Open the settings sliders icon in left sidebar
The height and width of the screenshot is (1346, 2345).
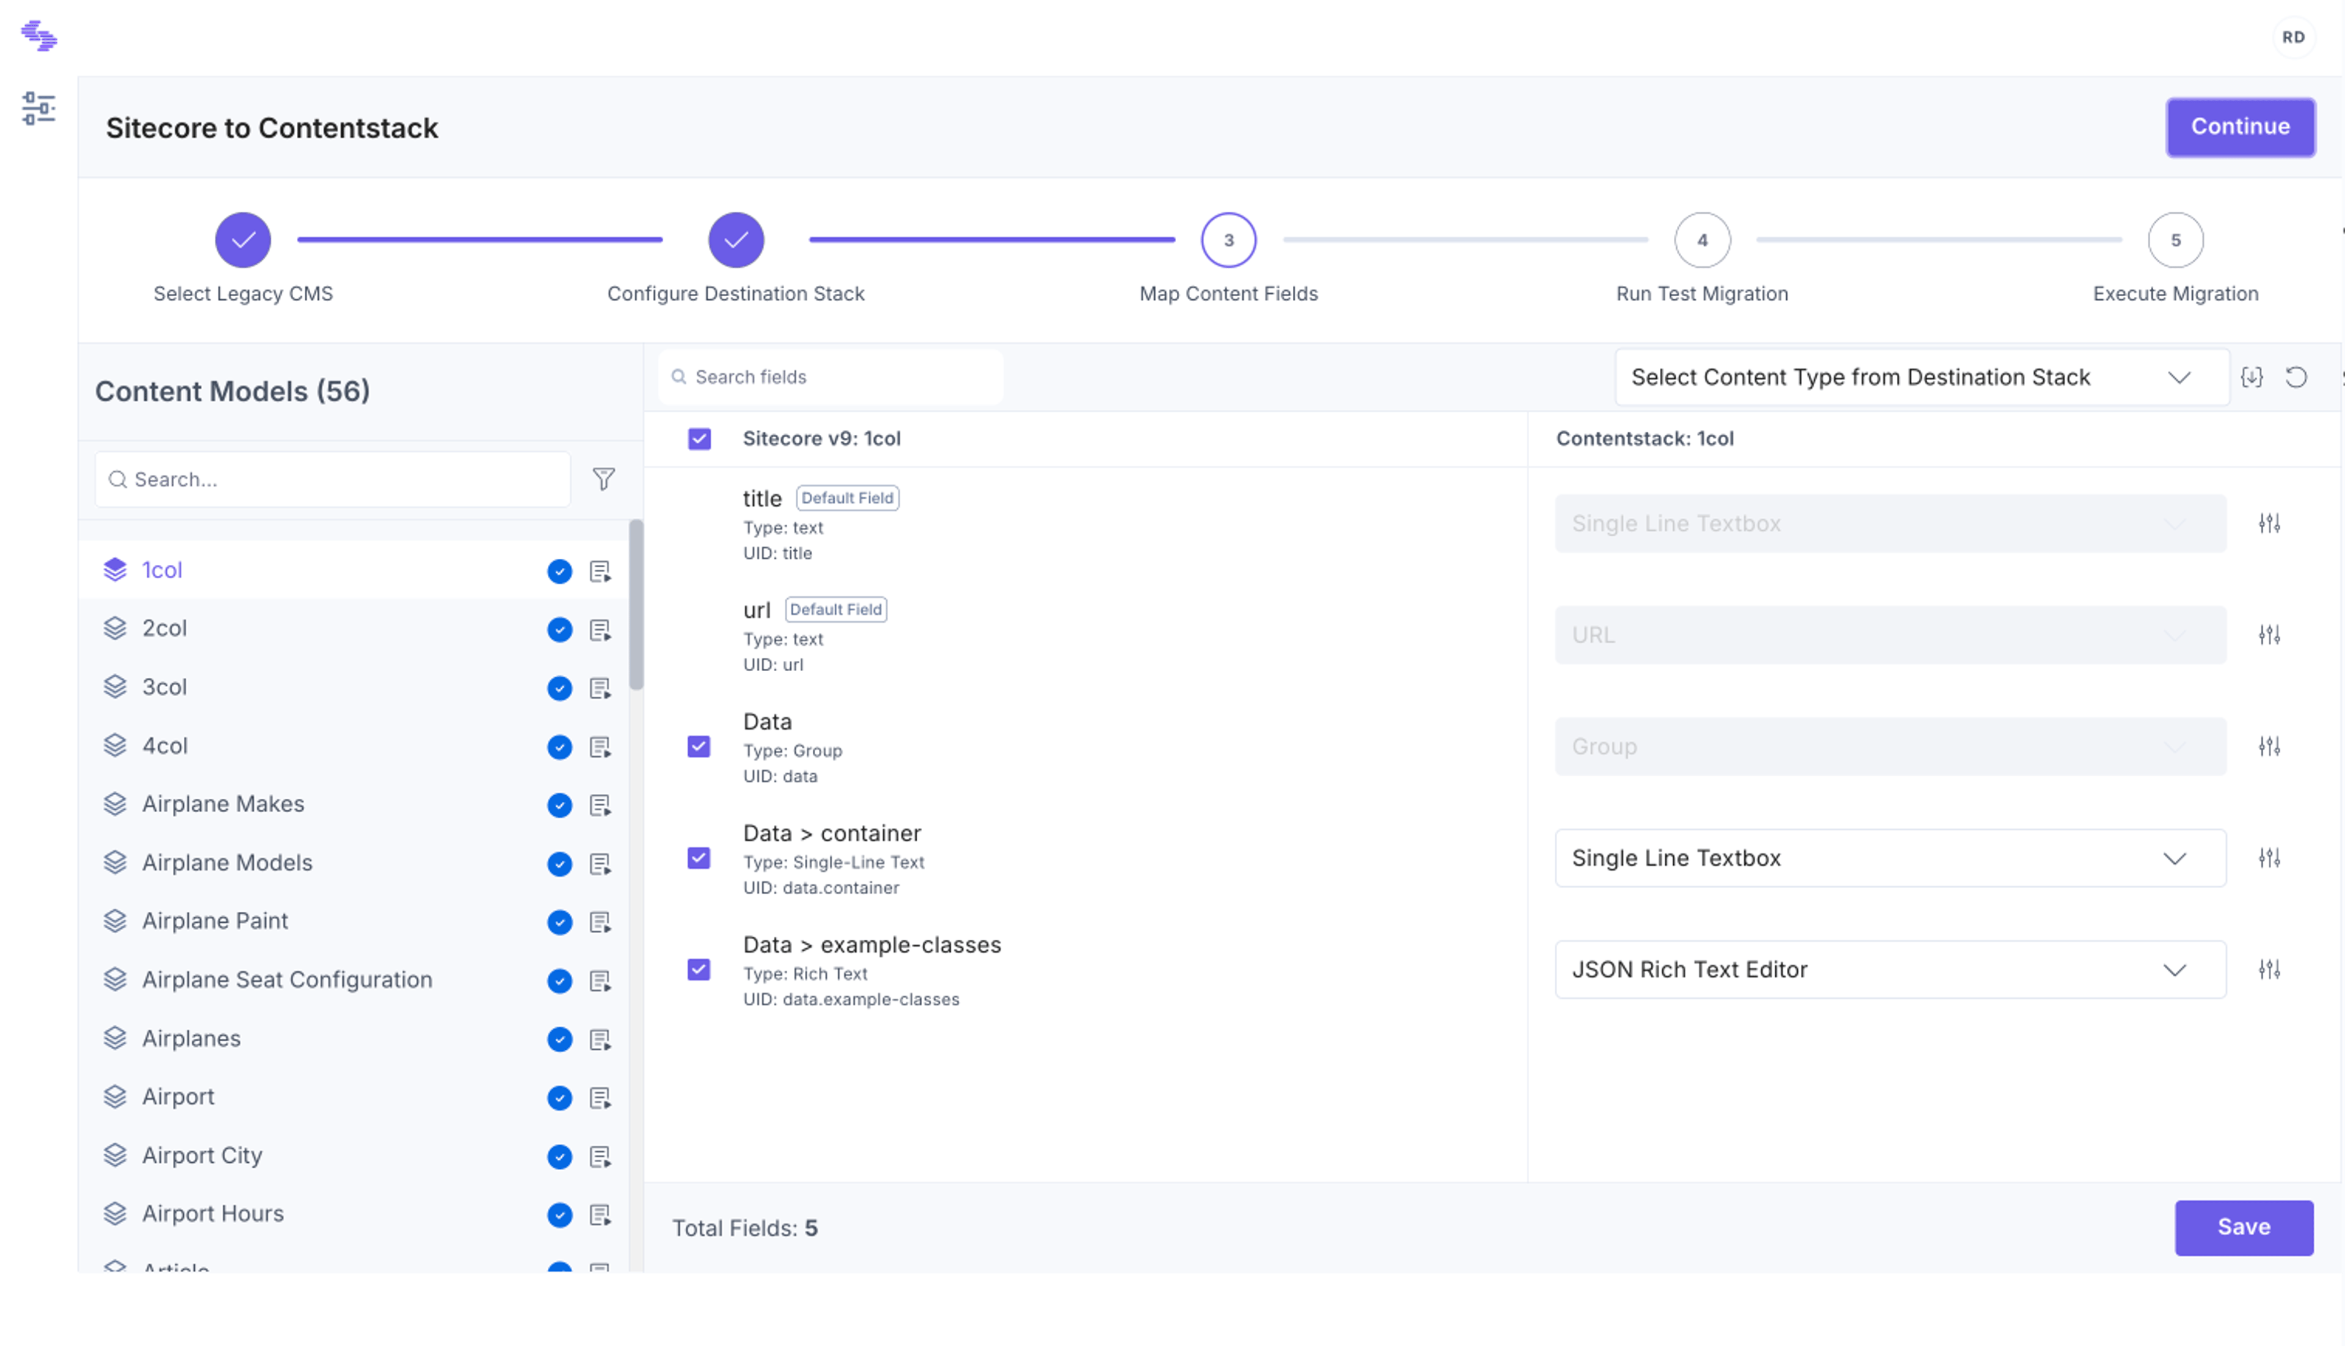[39, 109]
